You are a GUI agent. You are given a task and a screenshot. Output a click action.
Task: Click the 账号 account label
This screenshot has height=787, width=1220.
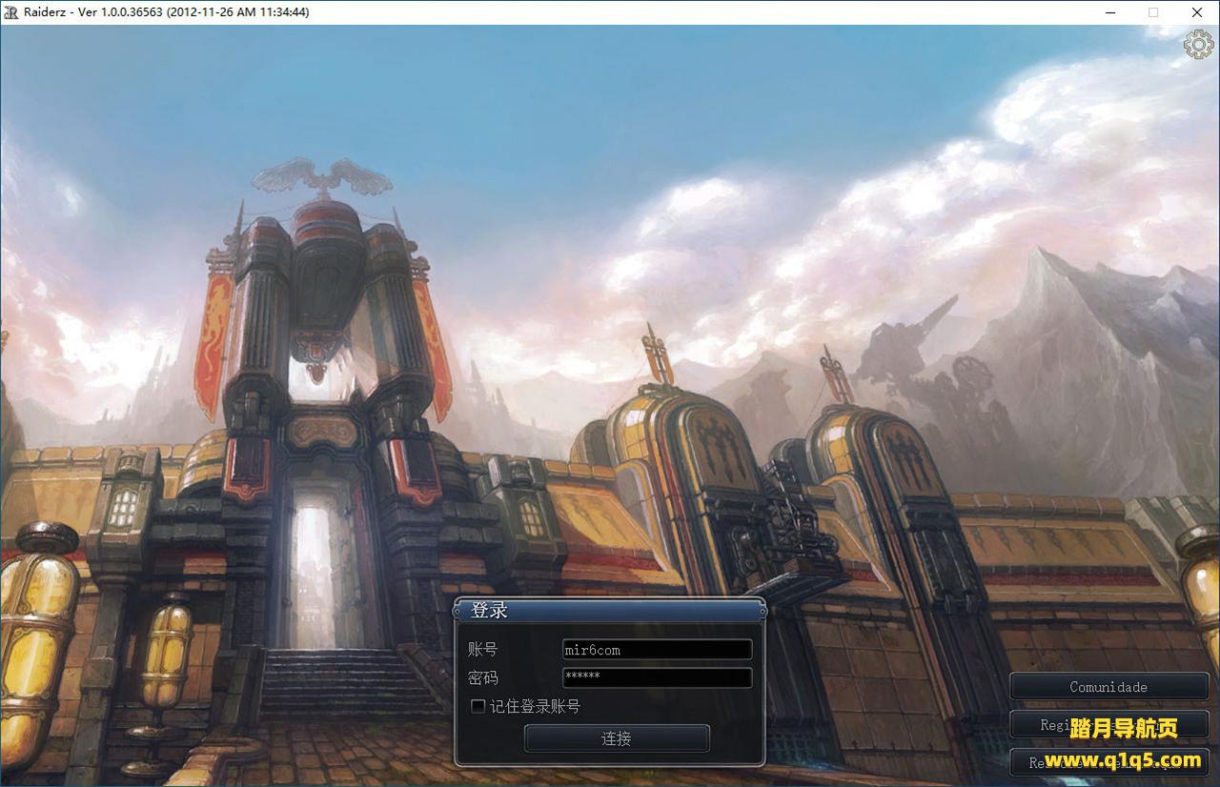(x=483, y=650)
